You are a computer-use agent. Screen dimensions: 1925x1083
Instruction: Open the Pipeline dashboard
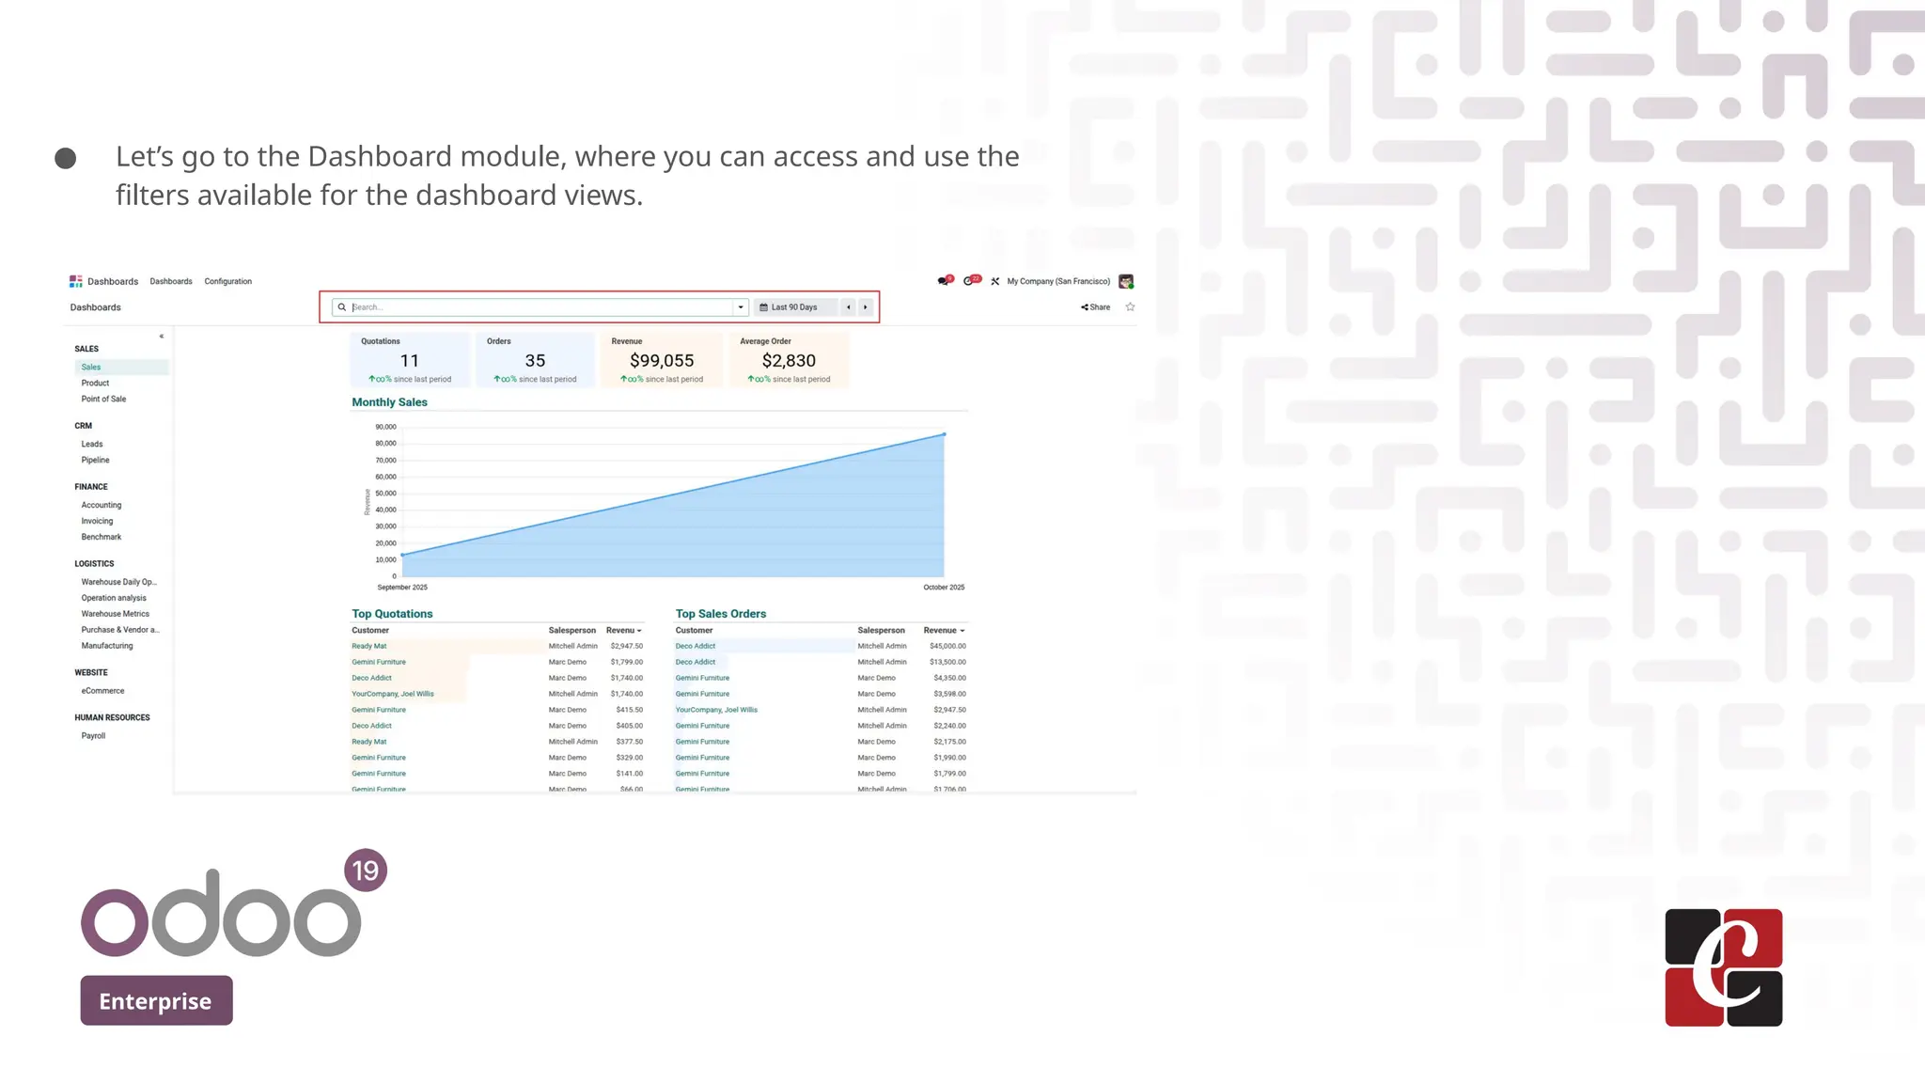click(x=95, y=461)
